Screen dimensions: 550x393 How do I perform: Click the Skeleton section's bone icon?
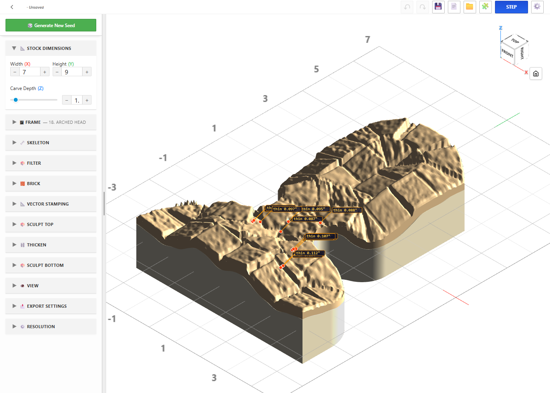pyautogui.click(x=22, y=143)
